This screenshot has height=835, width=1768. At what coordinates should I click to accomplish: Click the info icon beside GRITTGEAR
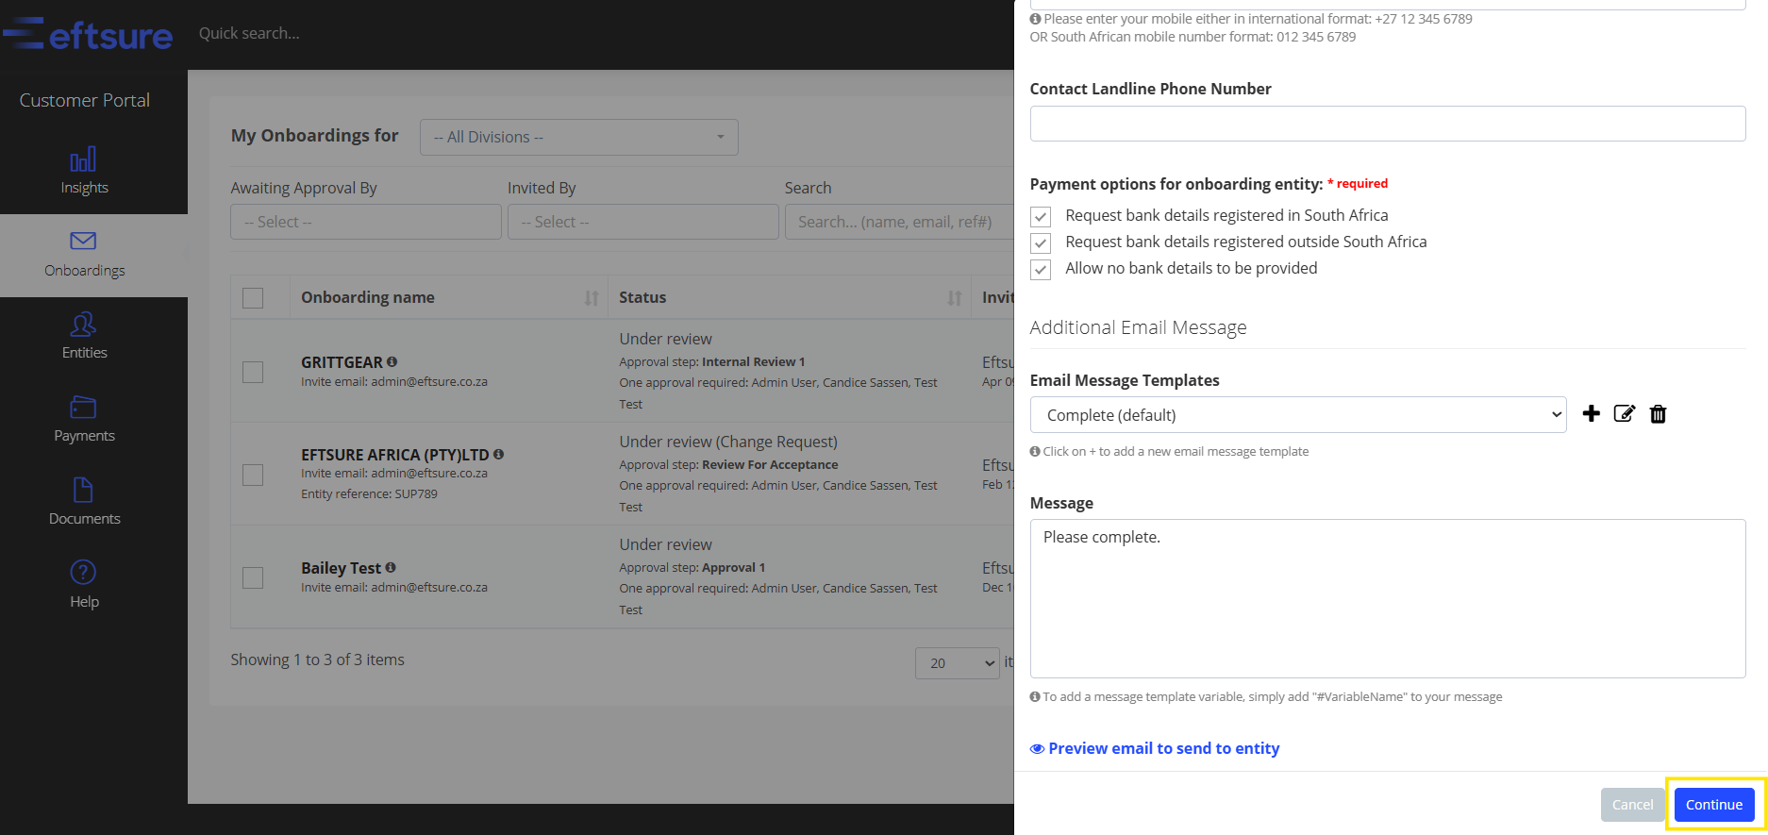pyautogui.click(x=392, y=361)
